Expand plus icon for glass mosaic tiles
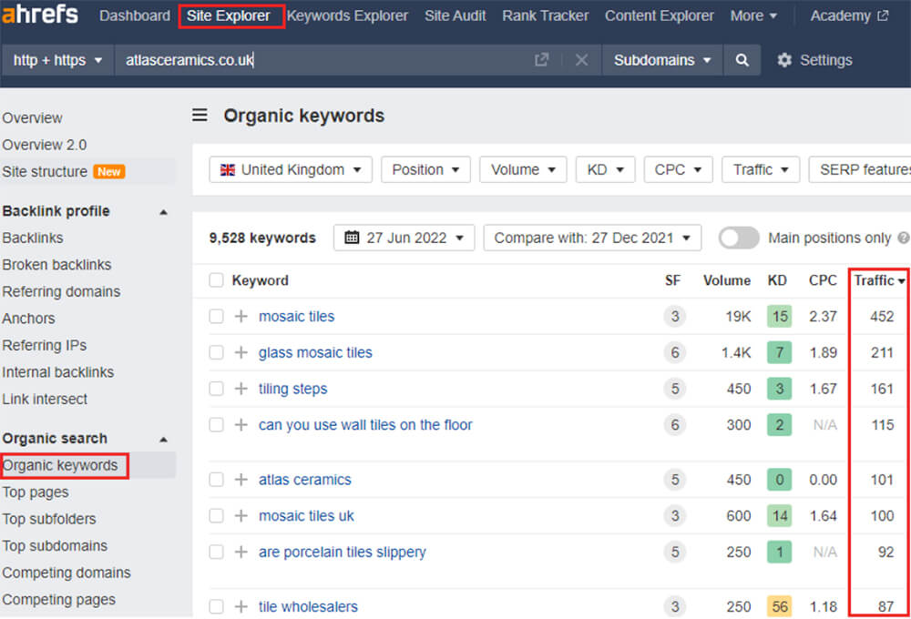The width and height of the screenshot is (911, 619). pyautogui.click(x=241, y=352)
